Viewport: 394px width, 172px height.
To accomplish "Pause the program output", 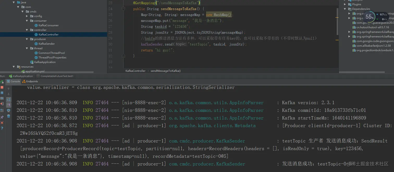I will [x=2, y=93].
